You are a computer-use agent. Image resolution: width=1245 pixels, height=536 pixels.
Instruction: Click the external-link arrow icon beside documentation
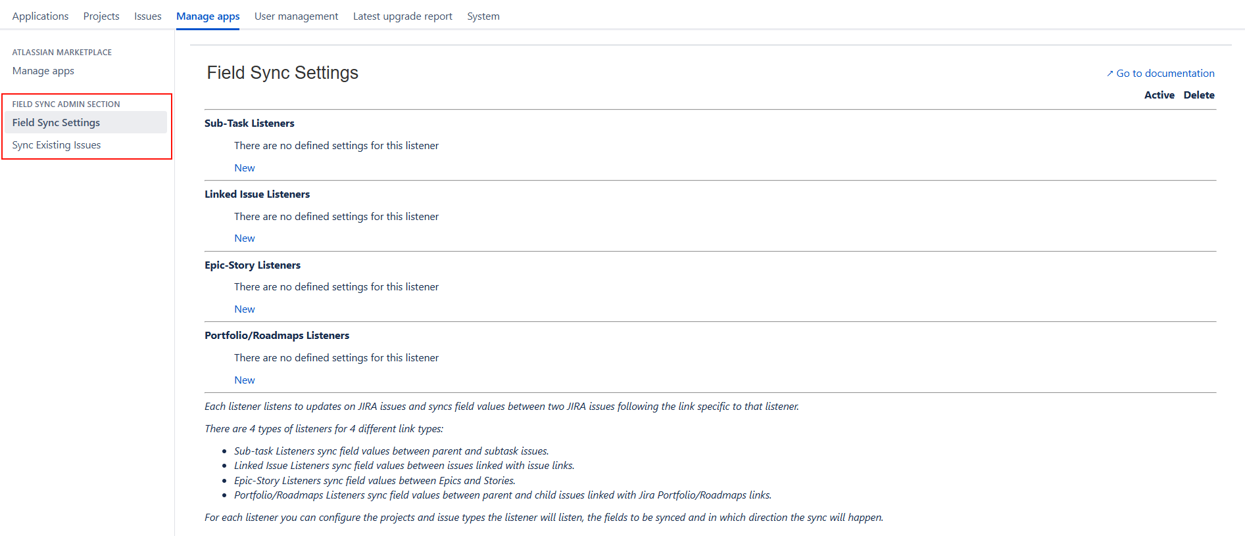[1110, 74]
